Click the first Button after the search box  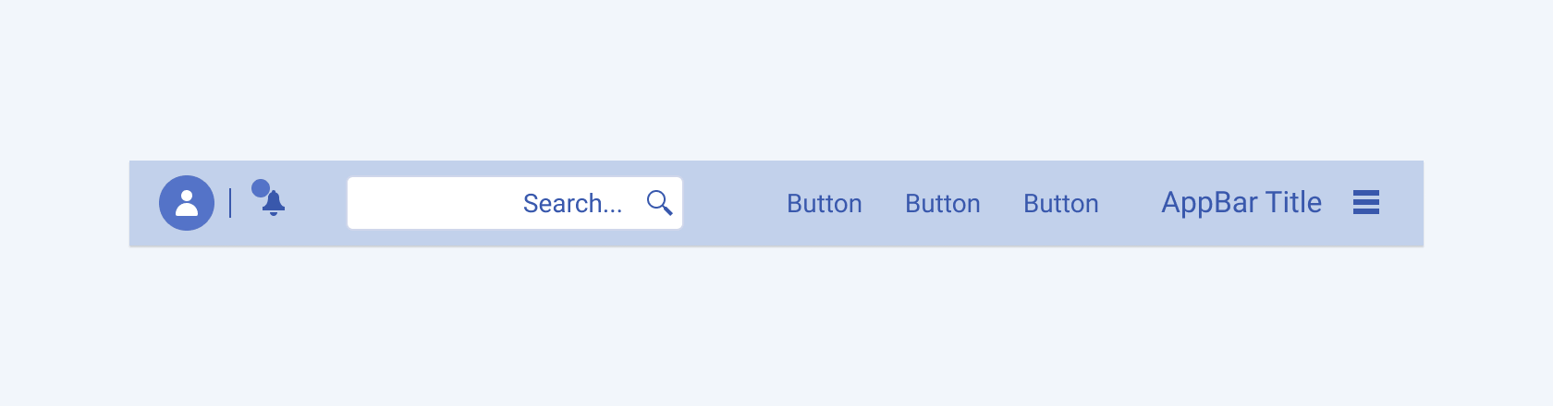pos(825,203)
